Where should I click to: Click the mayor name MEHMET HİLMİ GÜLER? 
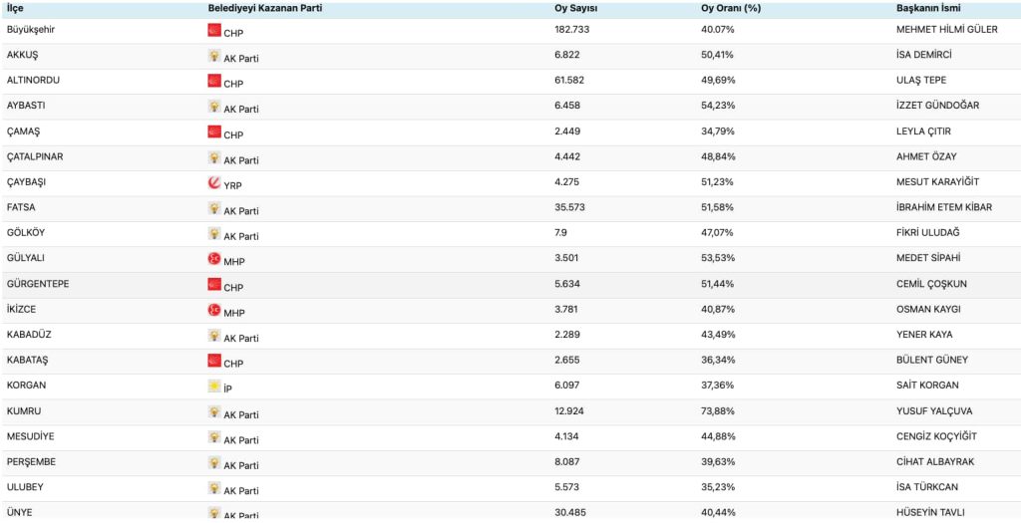point(947,30)
